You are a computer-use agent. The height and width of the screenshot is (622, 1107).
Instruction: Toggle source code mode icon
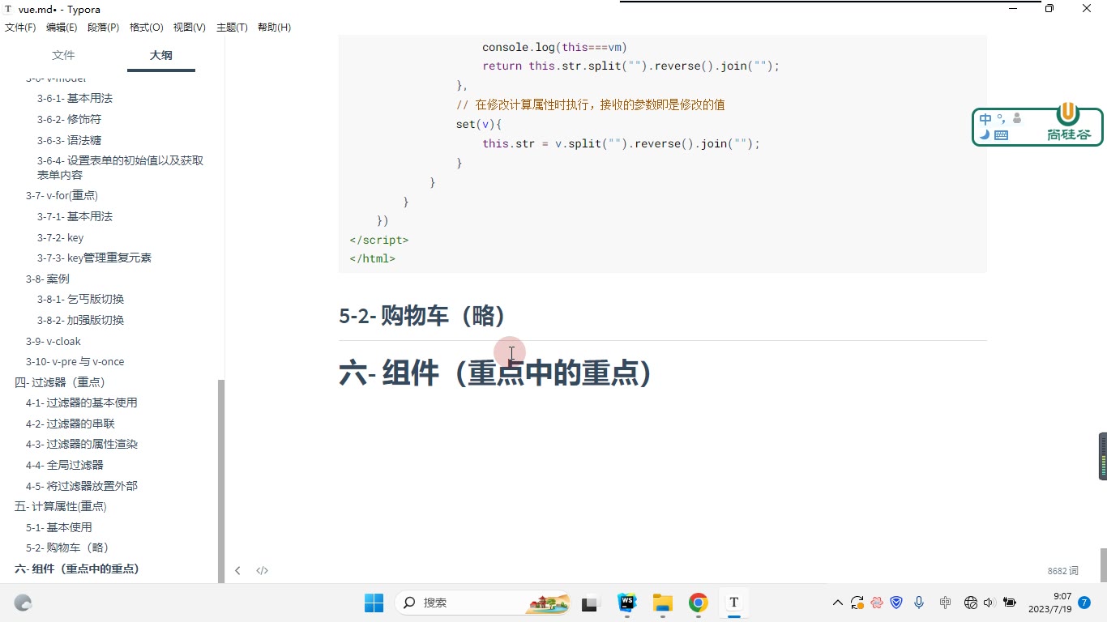(x=262, y=571)
